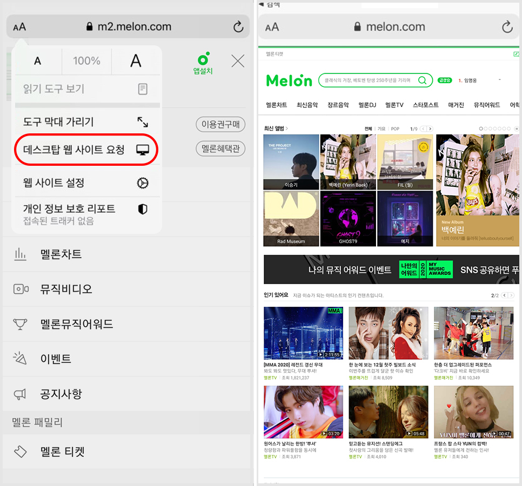Tap the 멜론혜택관 pill button

220,148
